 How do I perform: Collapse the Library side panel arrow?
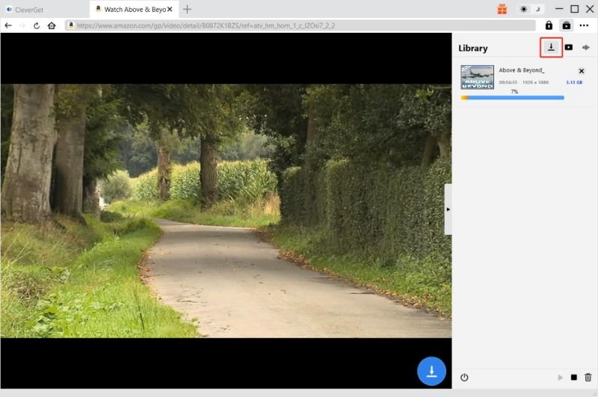coord(448,209)
